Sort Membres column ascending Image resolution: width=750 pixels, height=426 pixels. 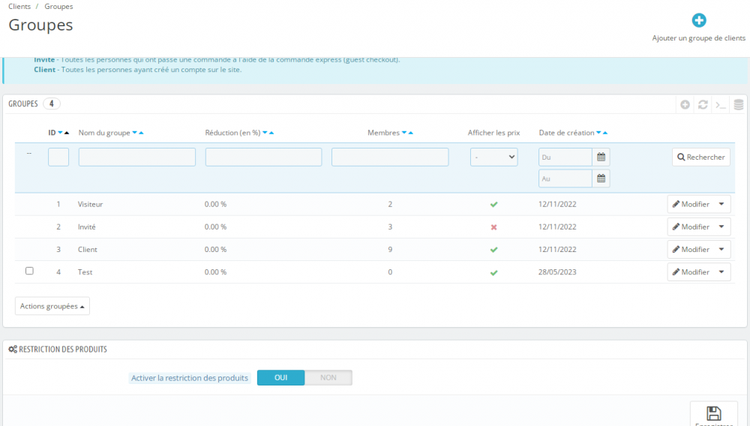[411, 133]
